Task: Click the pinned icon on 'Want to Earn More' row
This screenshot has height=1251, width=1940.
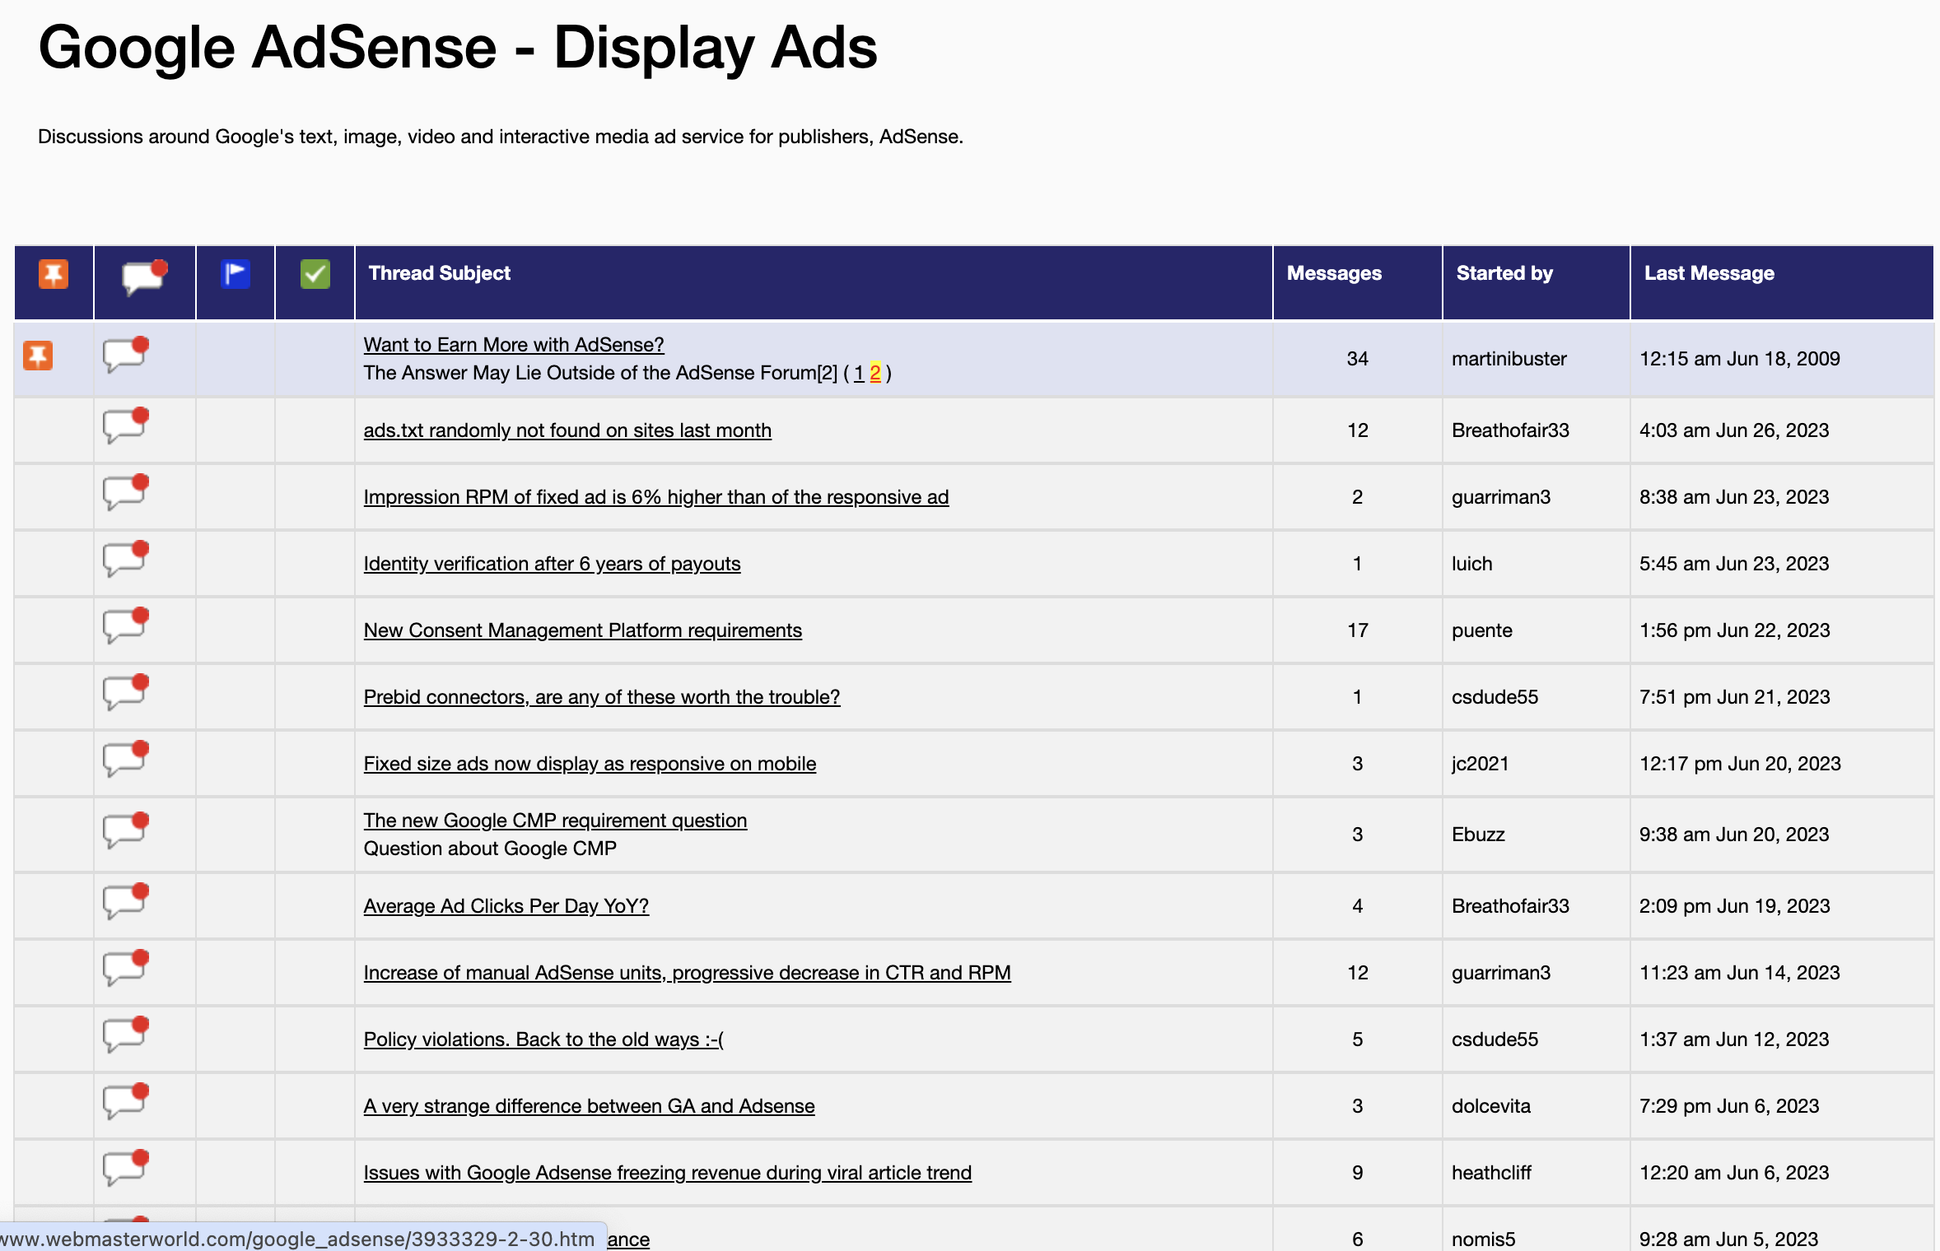Action: tap(38, 356)
